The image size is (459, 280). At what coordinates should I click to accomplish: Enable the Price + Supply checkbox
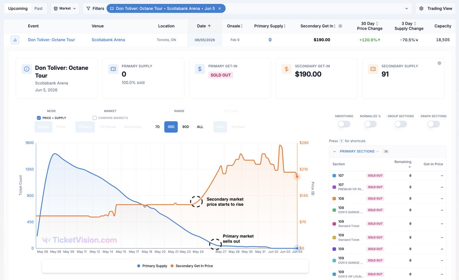point(39,118)
